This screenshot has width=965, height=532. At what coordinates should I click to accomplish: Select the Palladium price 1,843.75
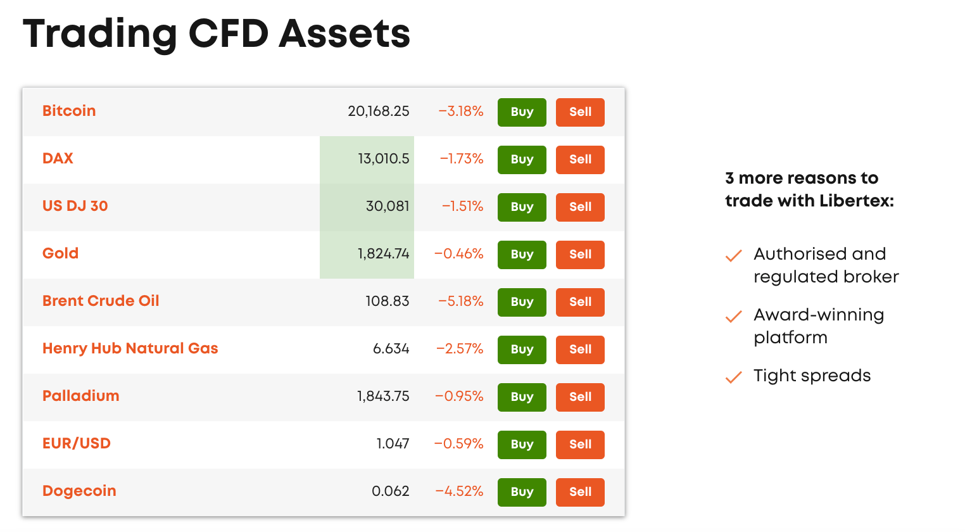click(383, 396)
